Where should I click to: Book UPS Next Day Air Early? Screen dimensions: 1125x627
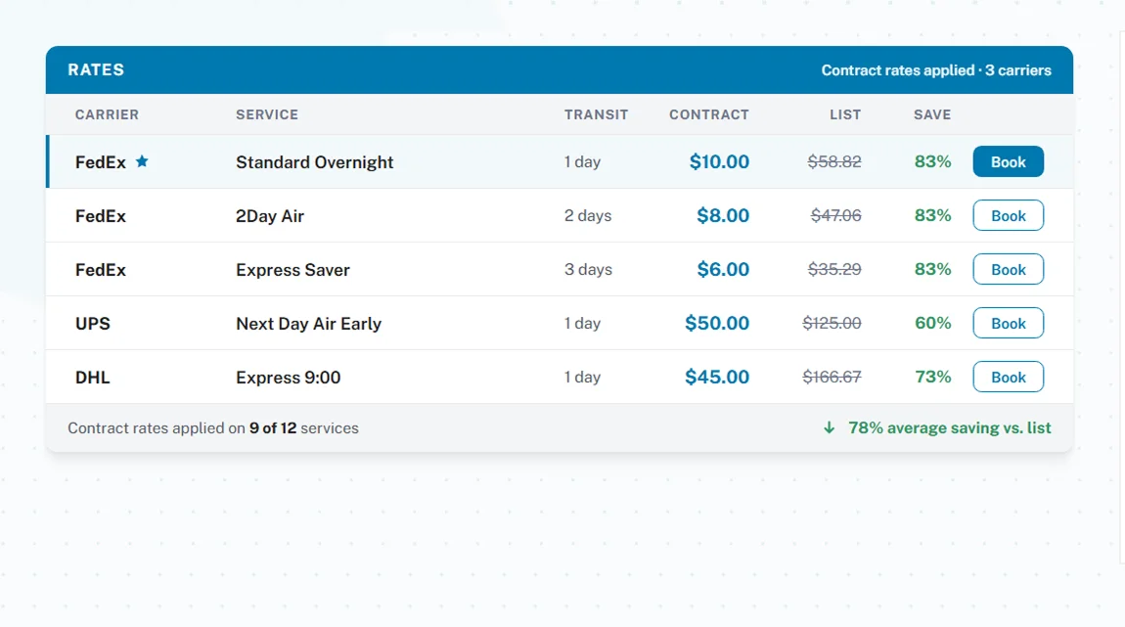(x=1008, y=324)
